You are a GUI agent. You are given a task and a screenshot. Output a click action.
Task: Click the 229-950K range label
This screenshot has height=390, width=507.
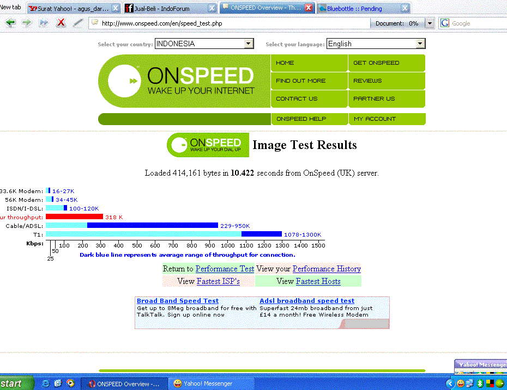tap(235, 226)
